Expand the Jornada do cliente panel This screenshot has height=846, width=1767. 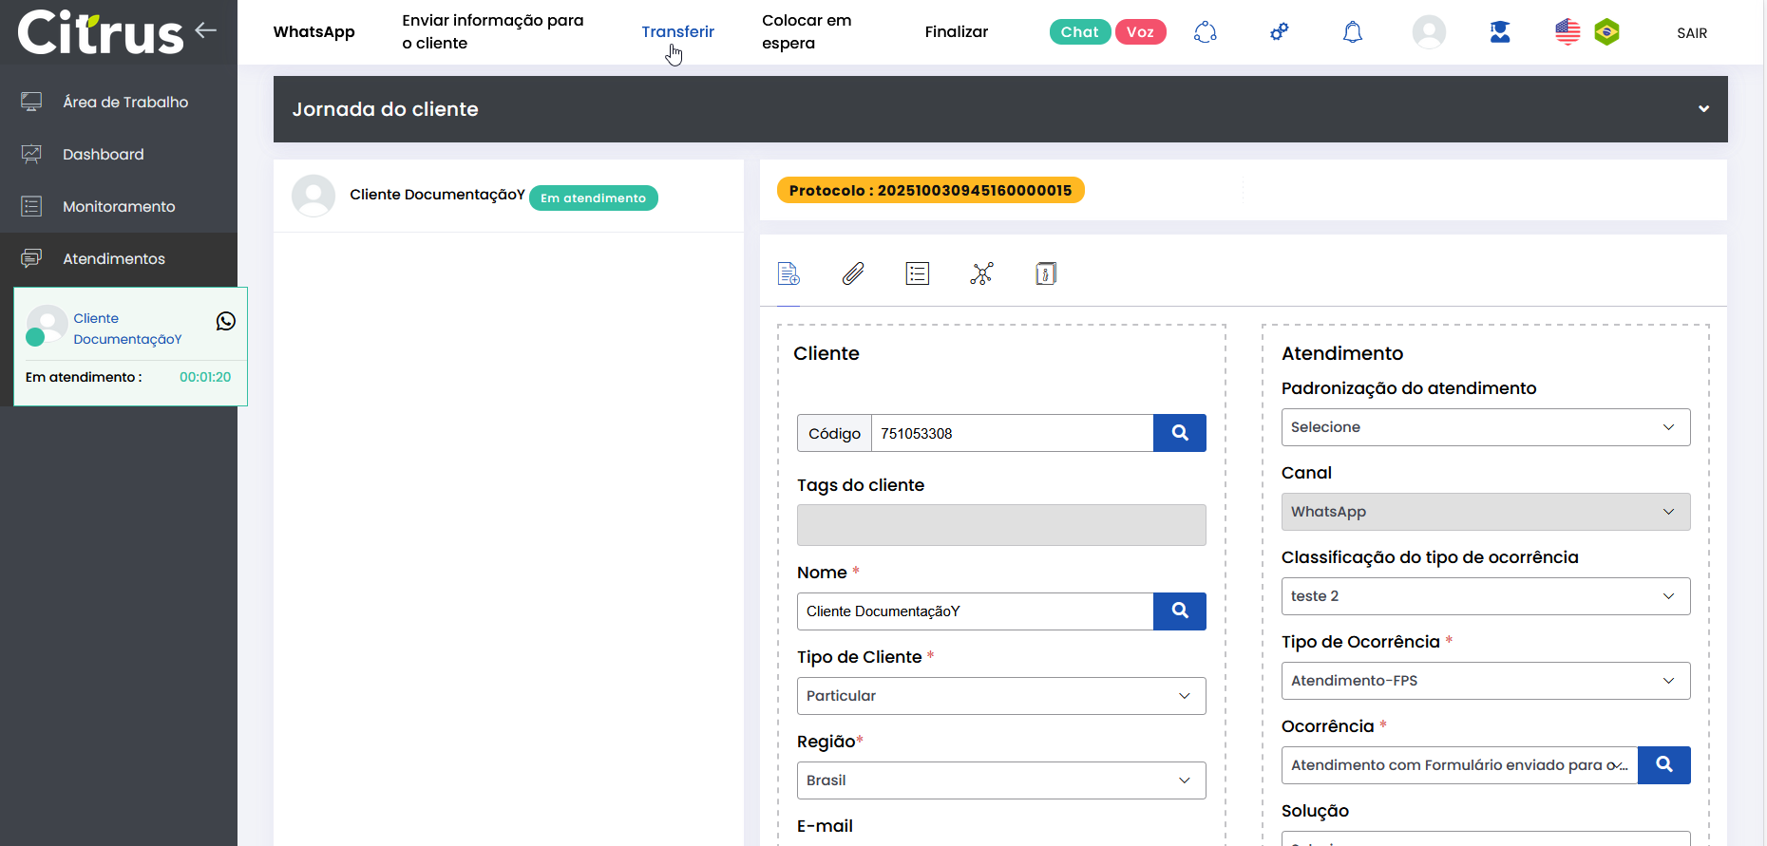1703,109
